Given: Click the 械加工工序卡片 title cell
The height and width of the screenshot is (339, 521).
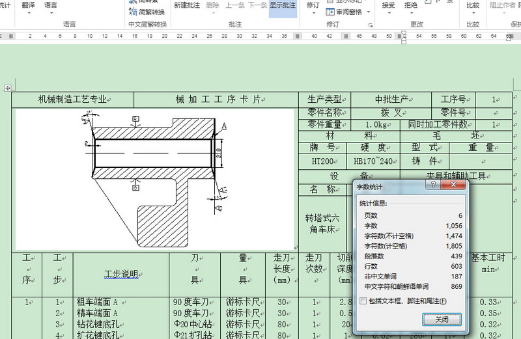Looking at the screenshot, I should tap(216, 100).
